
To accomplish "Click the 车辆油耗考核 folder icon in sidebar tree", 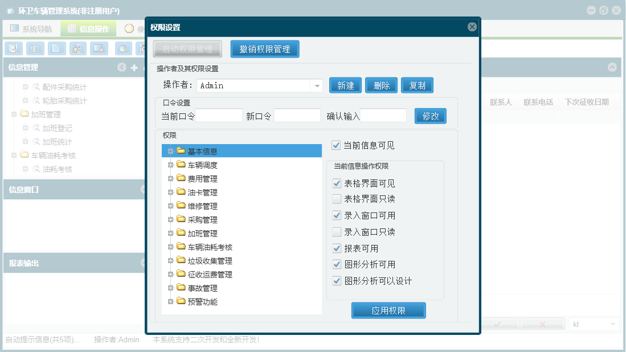I will coord(24,155).
